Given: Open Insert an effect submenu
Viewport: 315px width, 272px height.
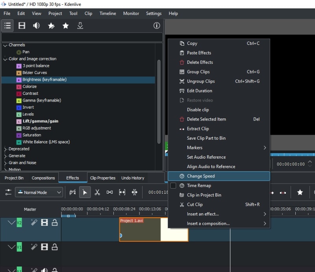Looking at the screenshot, I should click(x=219, y=214).
